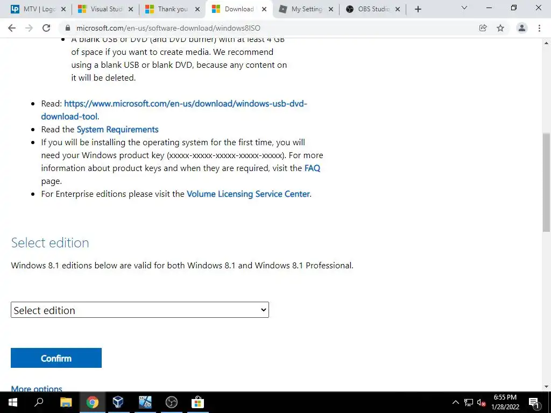Click the 'Select edition' heading text
The image size is (551, 413).
[x=50, y=243]
